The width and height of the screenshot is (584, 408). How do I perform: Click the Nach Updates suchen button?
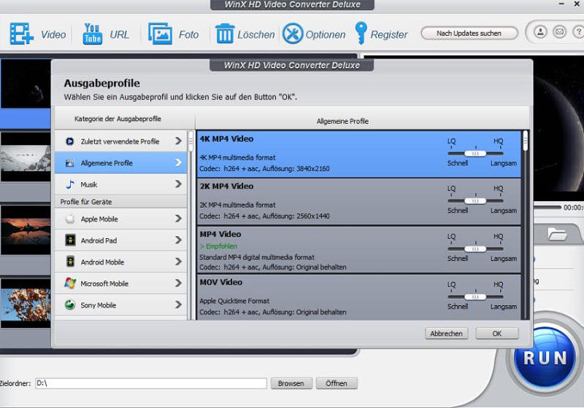pyautogui.click(x=469, y=33)
